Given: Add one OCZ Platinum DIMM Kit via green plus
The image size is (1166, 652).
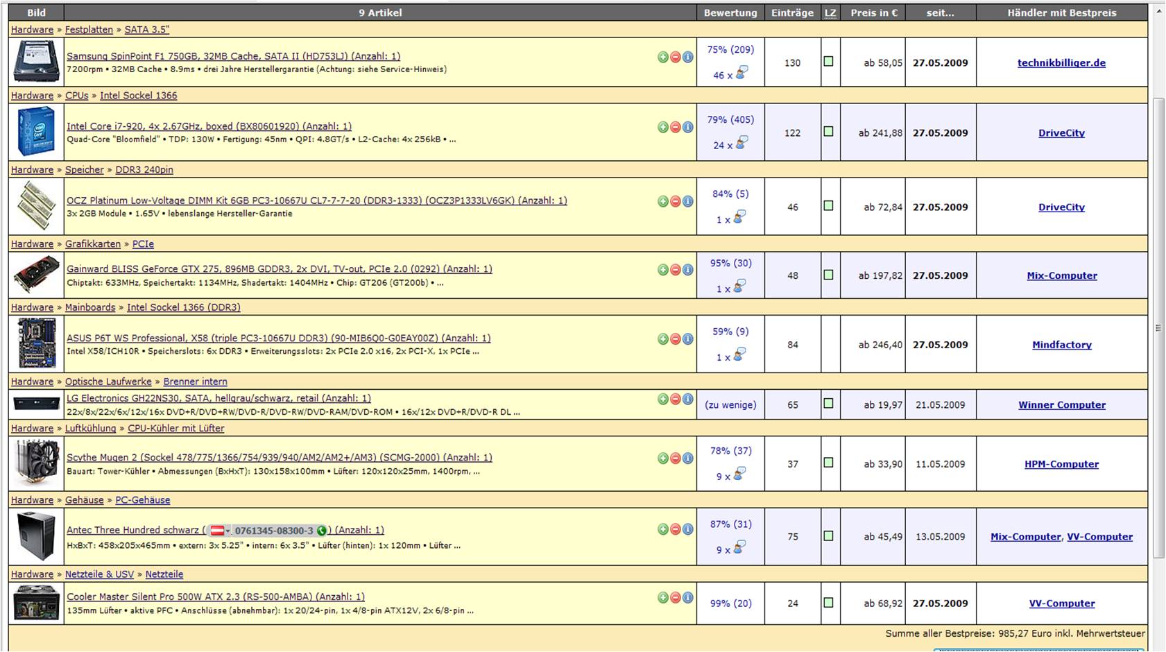Looking at the screenshot, I should tap(663, 201).
